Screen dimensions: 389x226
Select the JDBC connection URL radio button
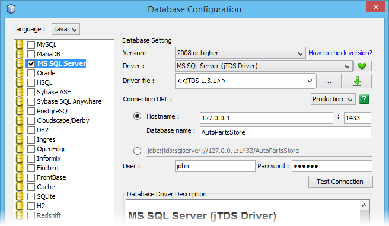[137, 151]
